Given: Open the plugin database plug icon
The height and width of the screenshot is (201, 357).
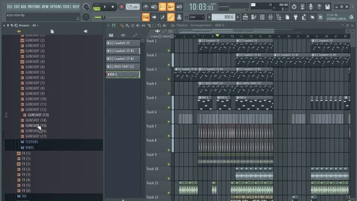Looking at the screenshot, I should (296, 17).
